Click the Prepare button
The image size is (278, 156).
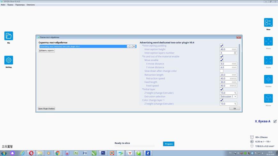[x=169, y=144]
